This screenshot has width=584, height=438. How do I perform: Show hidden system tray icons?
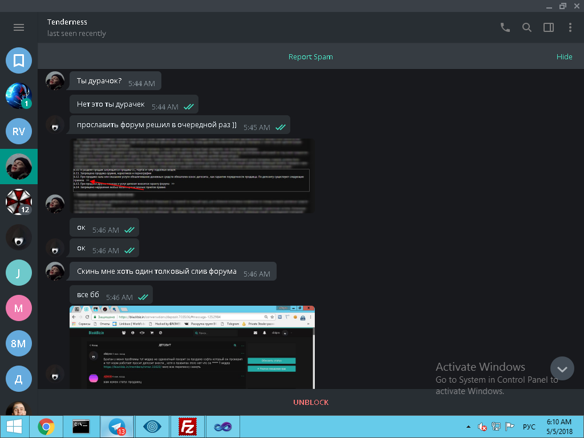[x=468, y=427]
